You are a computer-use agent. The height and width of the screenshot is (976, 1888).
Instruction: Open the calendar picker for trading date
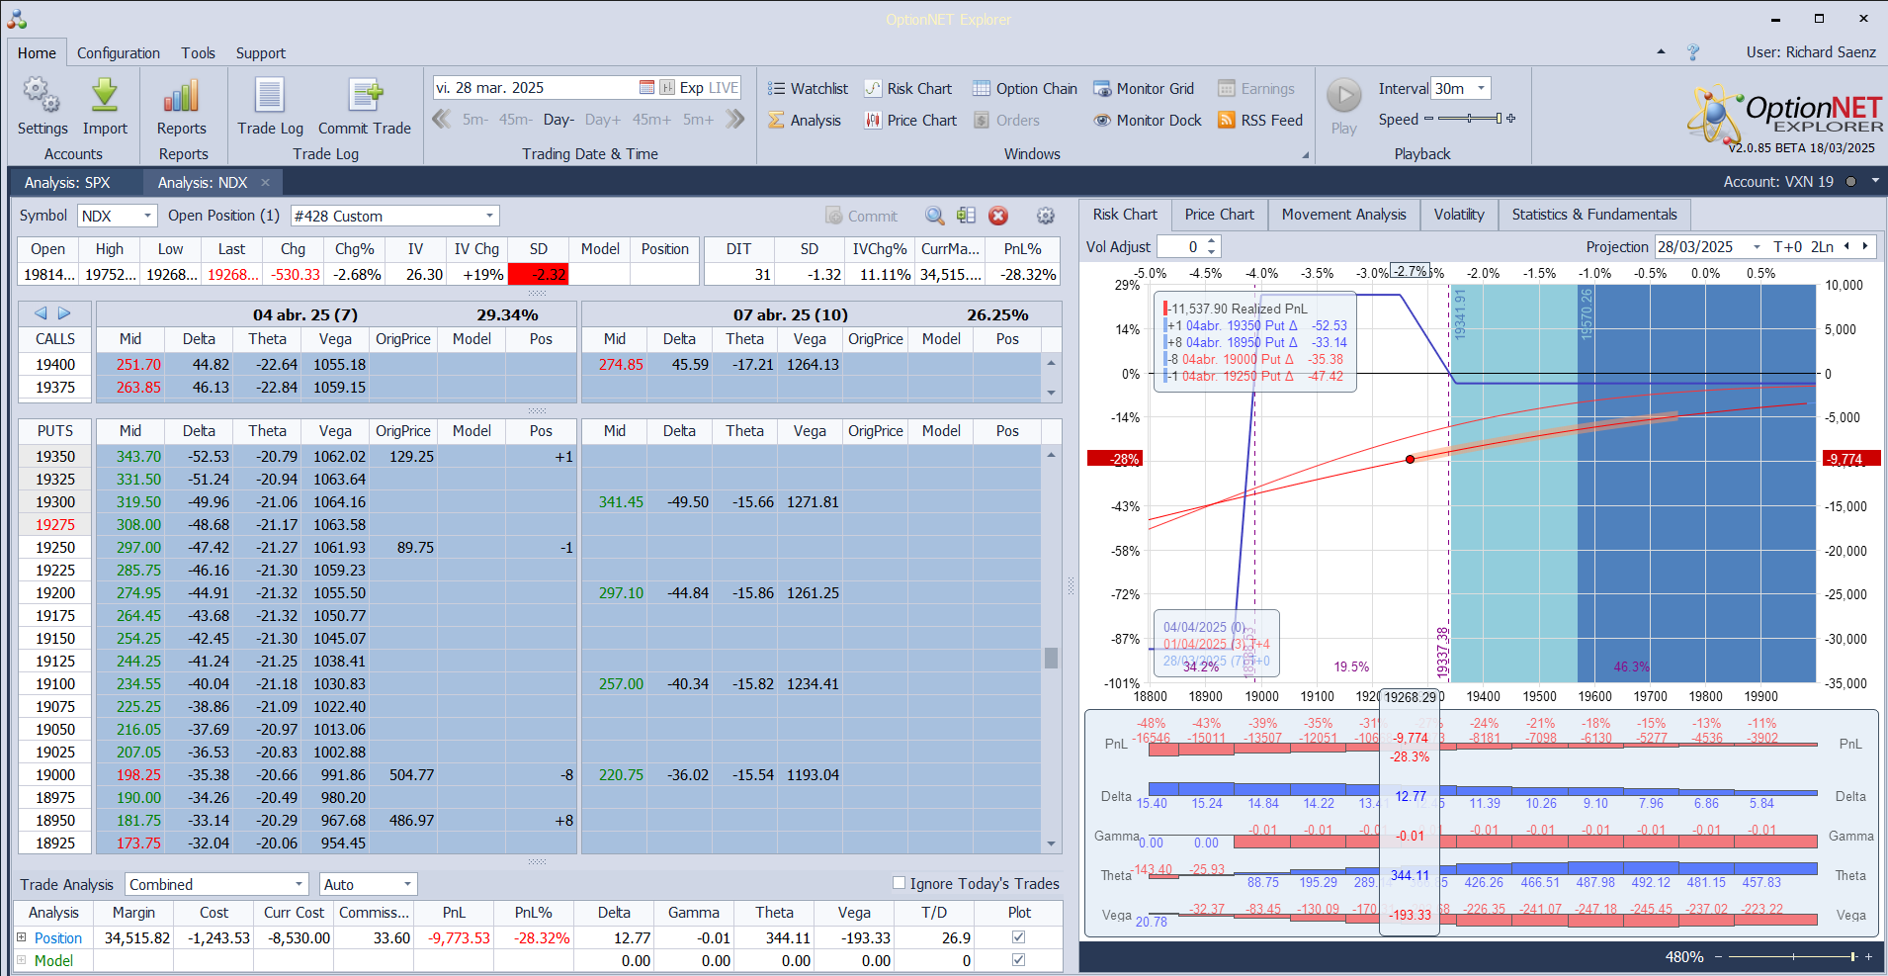(646, 88)
